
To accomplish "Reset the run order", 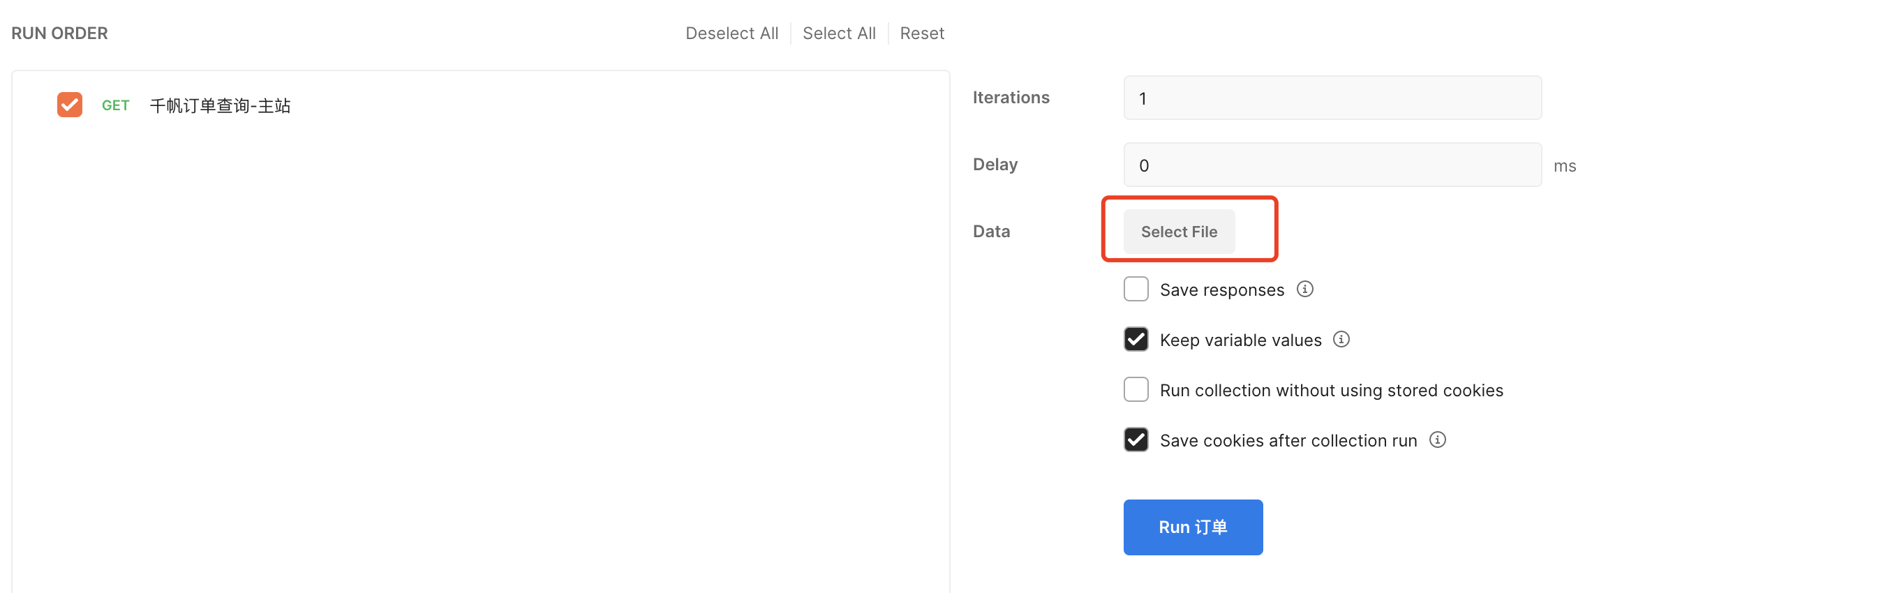I will (921, 33).
